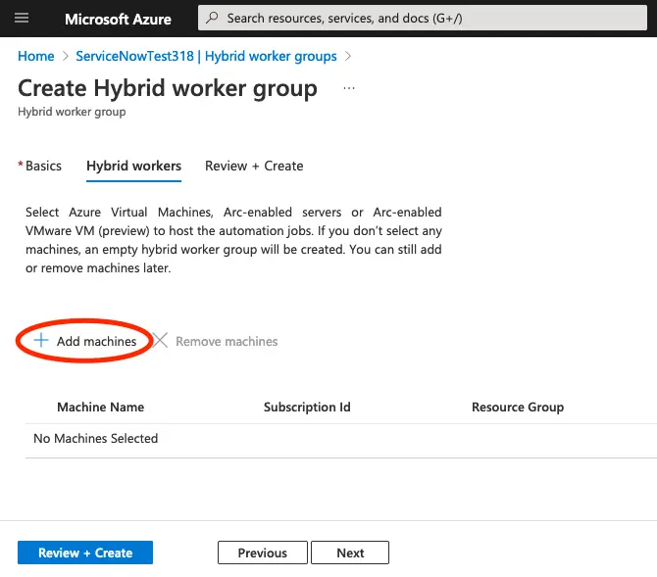This screenshot has width=657, height=577.
Task: Open the Azure portal hamburger menu
Action: 22,18
